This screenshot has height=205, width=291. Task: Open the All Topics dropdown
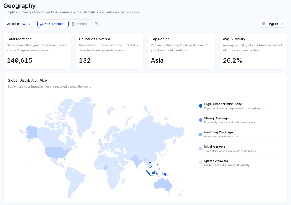point(18,24)
